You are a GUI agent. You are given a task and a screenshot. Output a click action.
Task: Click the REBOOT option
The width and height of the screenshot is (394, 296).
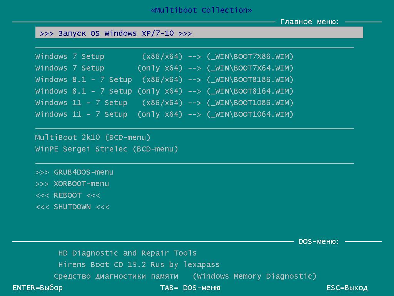click(x=68, y=195)
